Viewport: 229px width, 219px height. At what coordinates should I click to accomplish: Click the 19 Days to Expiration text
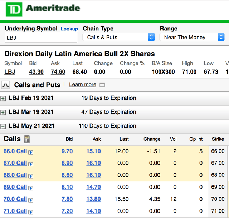coord(109,98)
